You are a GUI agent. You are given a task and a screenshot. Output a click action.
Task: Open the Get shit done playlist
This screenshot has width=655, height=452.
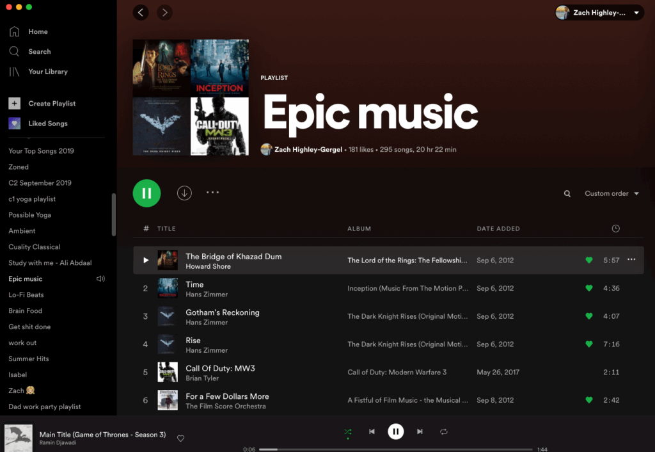29,327
